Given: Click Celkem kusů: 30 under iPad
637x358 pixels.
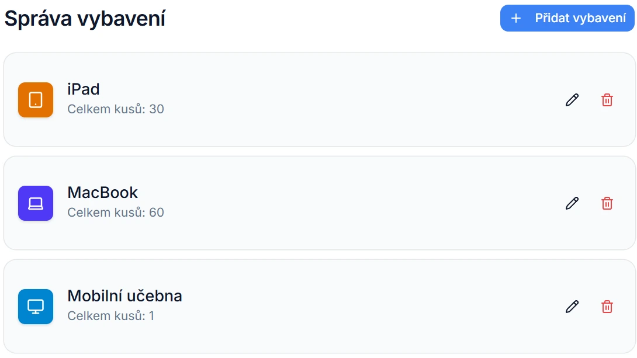Looking at the screenshot, I should pos(116,109).
